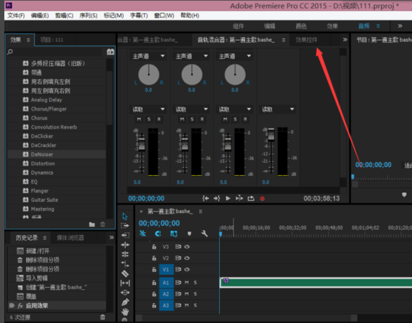Add marker icon in Program monitor
412x323 pixels.
404,194
